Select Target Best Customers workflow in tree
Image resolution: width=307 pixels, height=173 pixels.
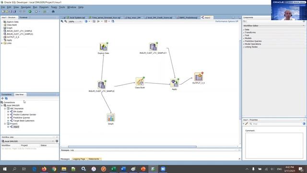click(24, 121)
